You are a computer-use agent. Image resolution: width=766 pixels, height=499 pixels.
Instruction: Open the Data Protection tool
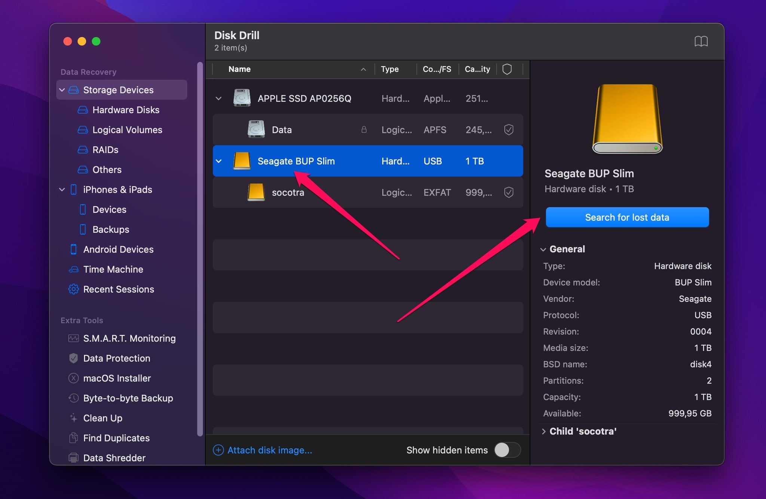coord(117,358)
